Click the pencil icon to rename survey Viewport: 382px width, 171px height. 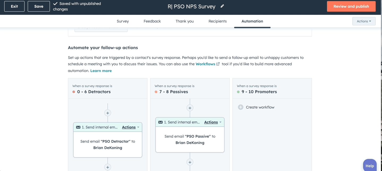222,6
